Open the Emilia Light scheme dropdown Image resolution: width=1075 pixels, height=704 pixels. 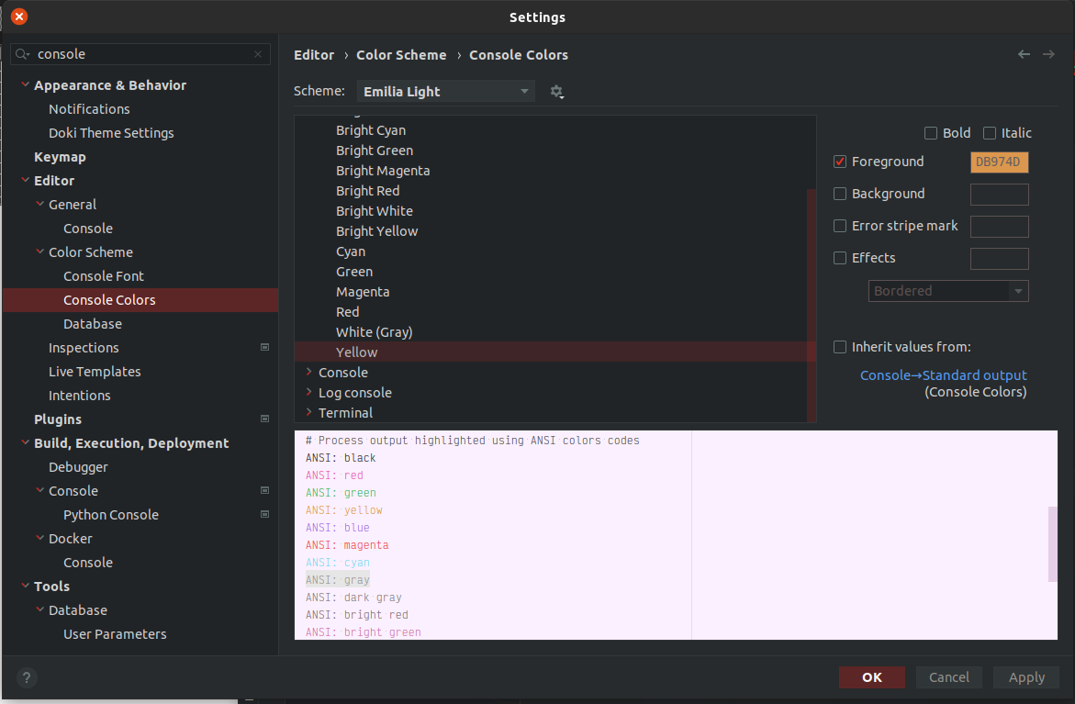(x=445, y=91)
